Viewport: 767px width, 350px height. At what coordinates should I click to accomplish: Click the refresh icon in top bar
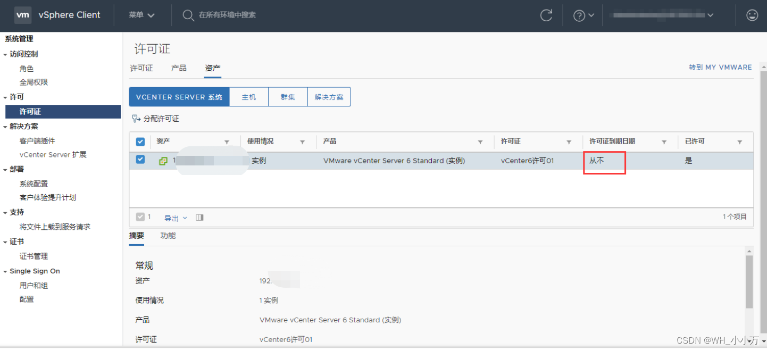pos(546,15)
